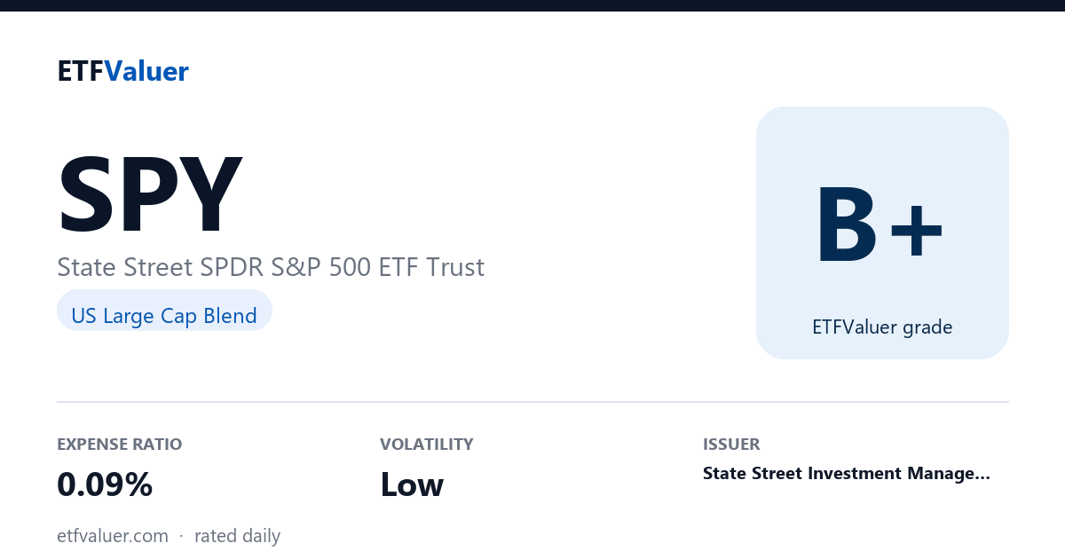Click the rated daily text
Image resolution: width=1065 pixels, height=559 pixels.
click(x=237, y=536)
